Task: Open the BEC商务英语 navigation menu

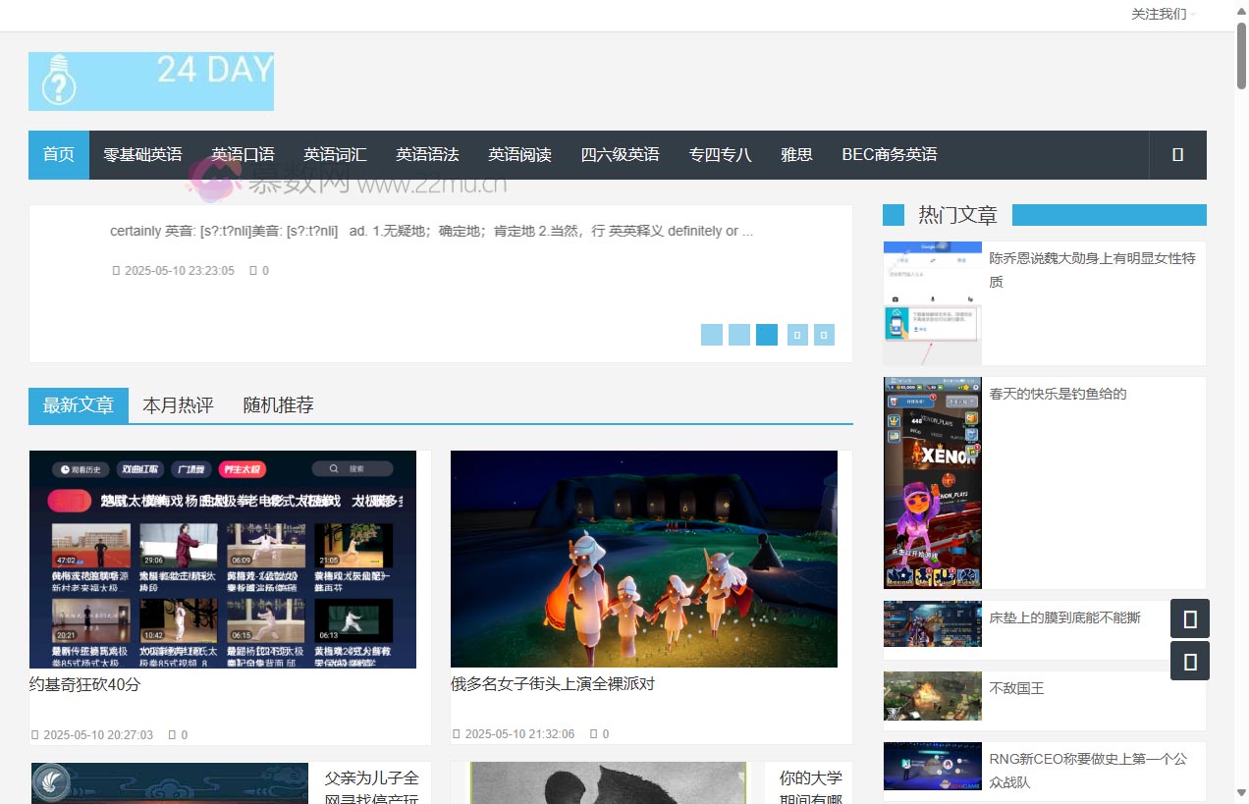Action: (889, 155)
